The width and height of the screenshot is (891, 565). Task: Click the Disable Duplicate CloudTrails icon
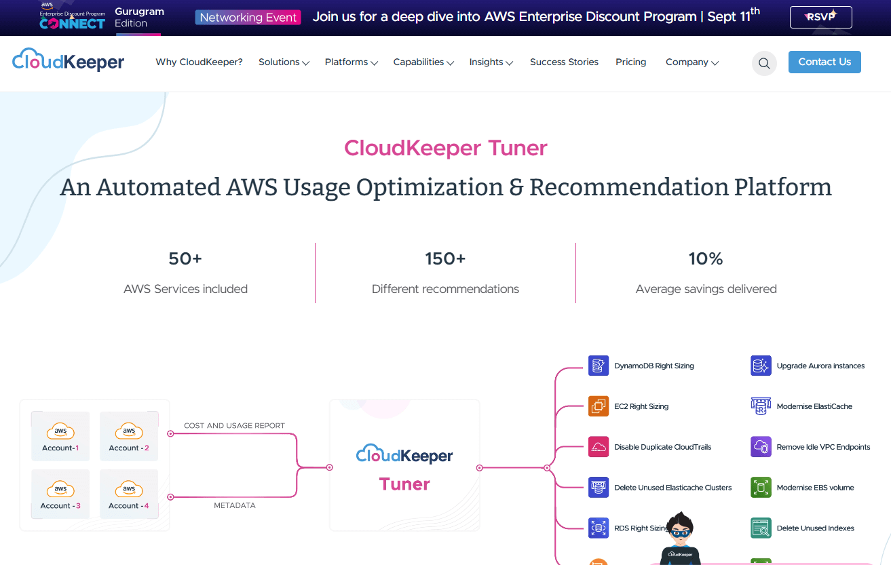[599, 447]
